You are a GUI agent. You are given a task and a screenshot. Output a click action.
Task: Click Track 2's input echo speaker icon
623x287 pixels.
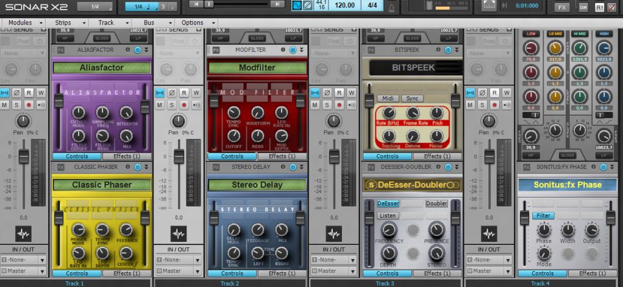pos(196,105)
